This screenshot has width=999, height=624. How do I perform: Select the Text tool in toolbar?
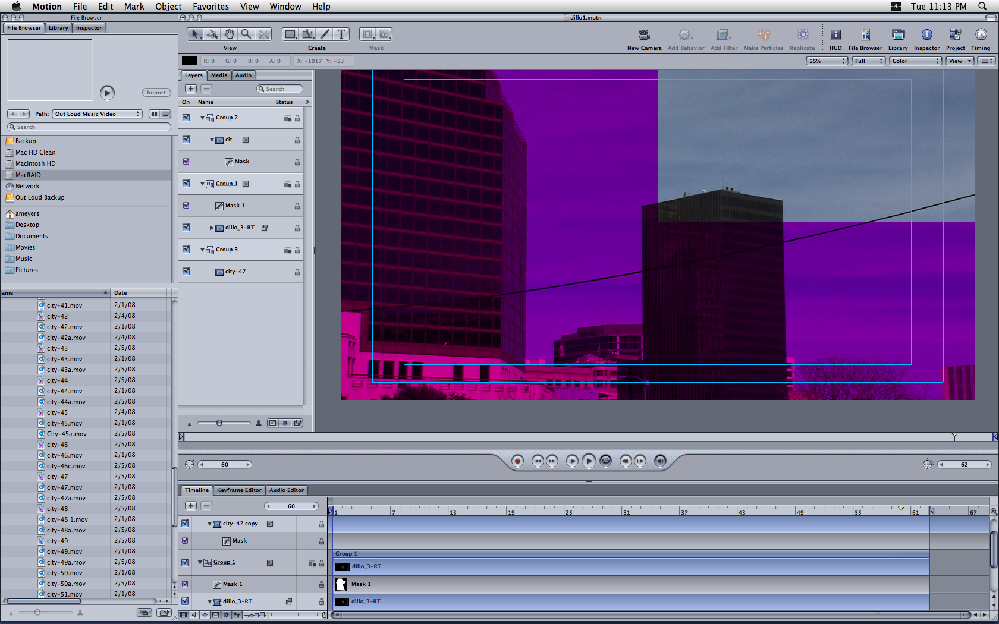pyautogui.click(x=341, y=34)
